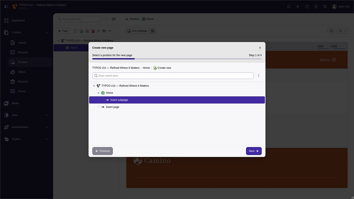
Task: Expand the Administration sidebar section
Action: point(47,127)
